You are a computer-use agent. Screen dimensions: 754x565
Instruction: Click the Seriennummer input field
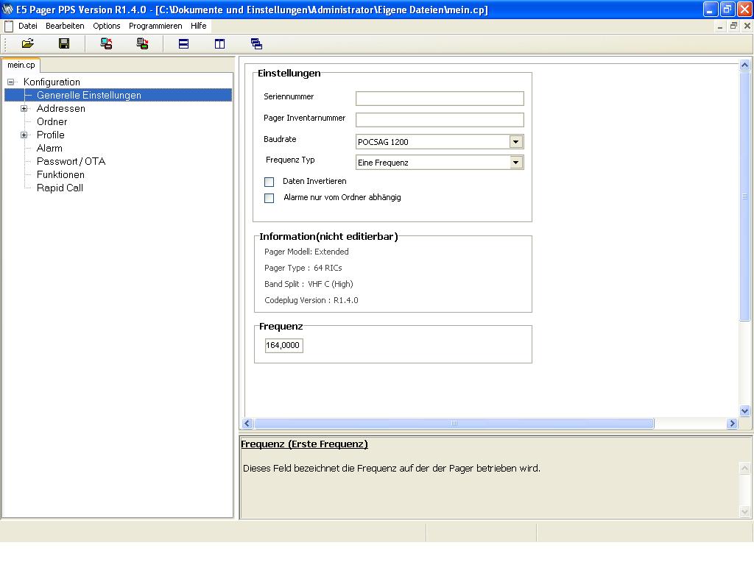440,99
